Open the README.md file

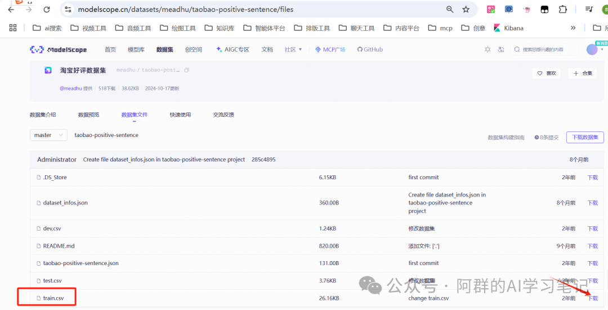pyautogui.click(x=59, y=246)
